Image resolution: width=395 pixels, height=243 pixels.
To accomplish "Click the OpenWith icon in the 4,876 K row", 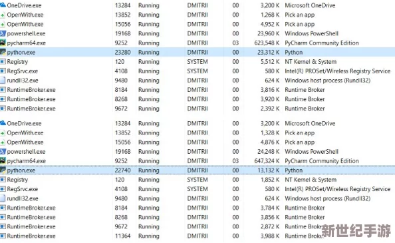I will pyautogui.click(x=3, y=142).
